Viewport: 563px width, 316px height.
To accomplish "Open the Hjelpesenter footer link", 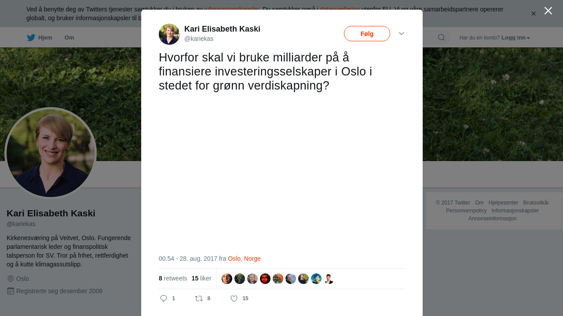I will click(x=503, y=203).
